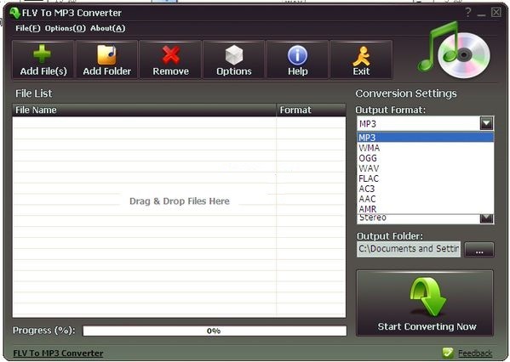Screen dimensions: 510x362
Task: Click the blue info Help icon
Action: (x=298, y=55)
